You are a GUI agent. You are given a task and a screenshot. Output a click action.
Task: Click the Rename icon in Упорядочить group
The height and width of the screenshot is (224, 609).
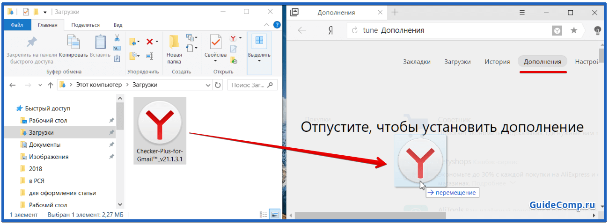click(149, 56)
